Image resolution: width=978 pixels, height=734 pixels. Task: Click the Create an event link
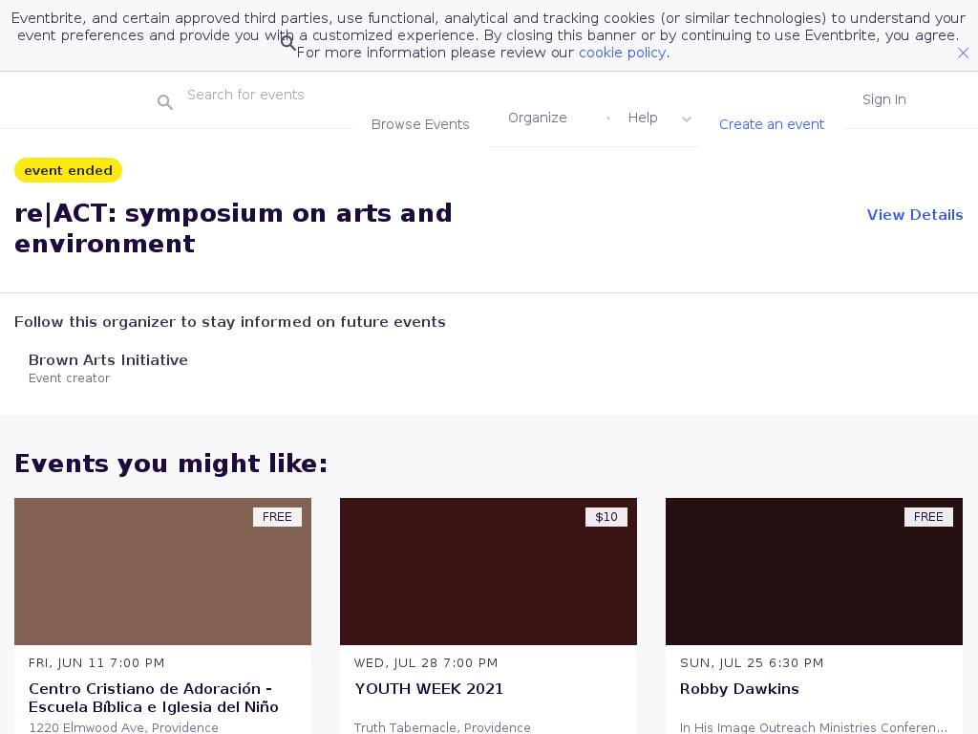pos(771,124)
